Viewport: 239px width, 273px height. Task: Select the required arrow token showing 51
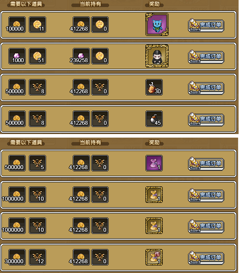38,56
